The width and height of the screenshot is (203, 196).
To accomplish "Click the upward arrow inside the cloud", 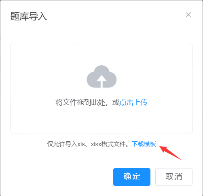I will (101, 81).
